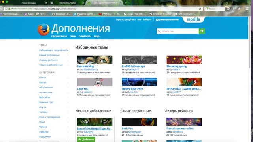253x142 pixels.
Task: Open the Dark Fox theme thumbnail
Action: coord(139,122)
